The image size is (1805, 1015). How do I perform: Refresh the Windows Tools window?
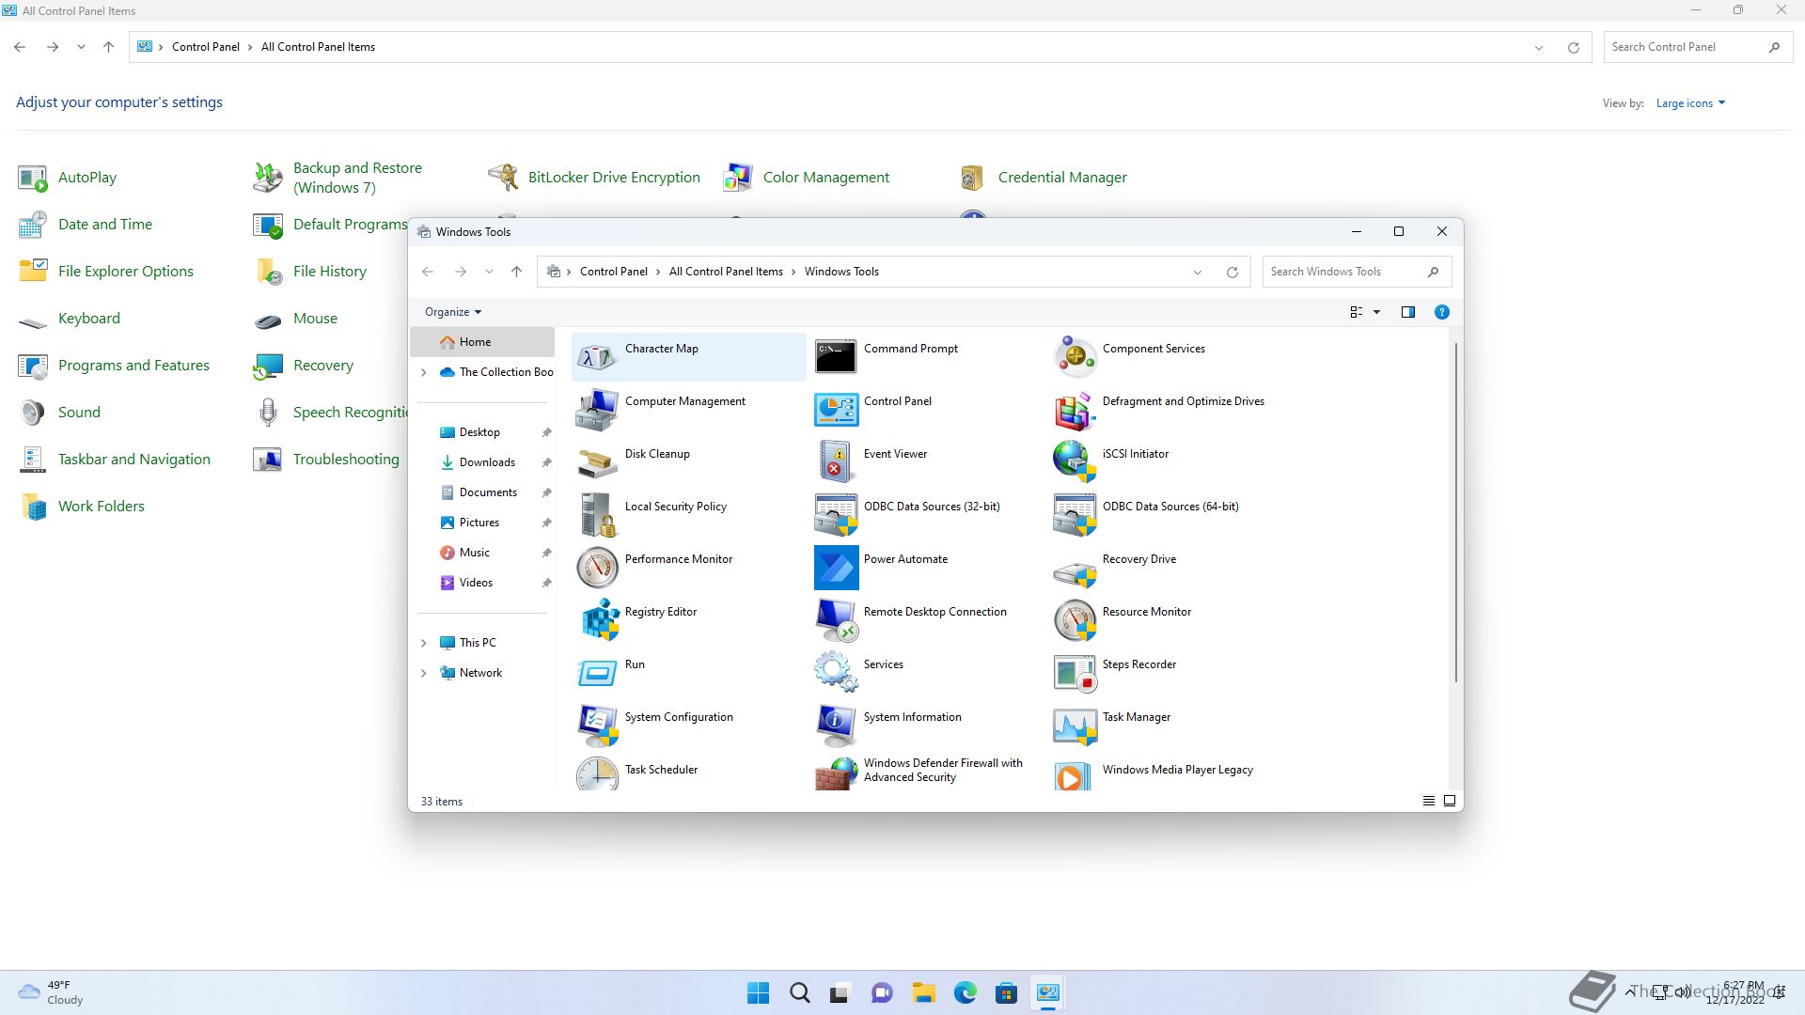tap(1232, 273)
